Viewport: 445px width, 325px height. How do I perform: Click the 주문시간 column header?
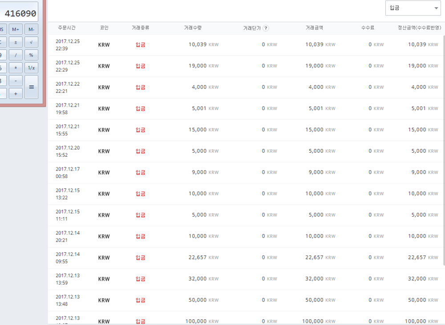(x=67, y=28)
